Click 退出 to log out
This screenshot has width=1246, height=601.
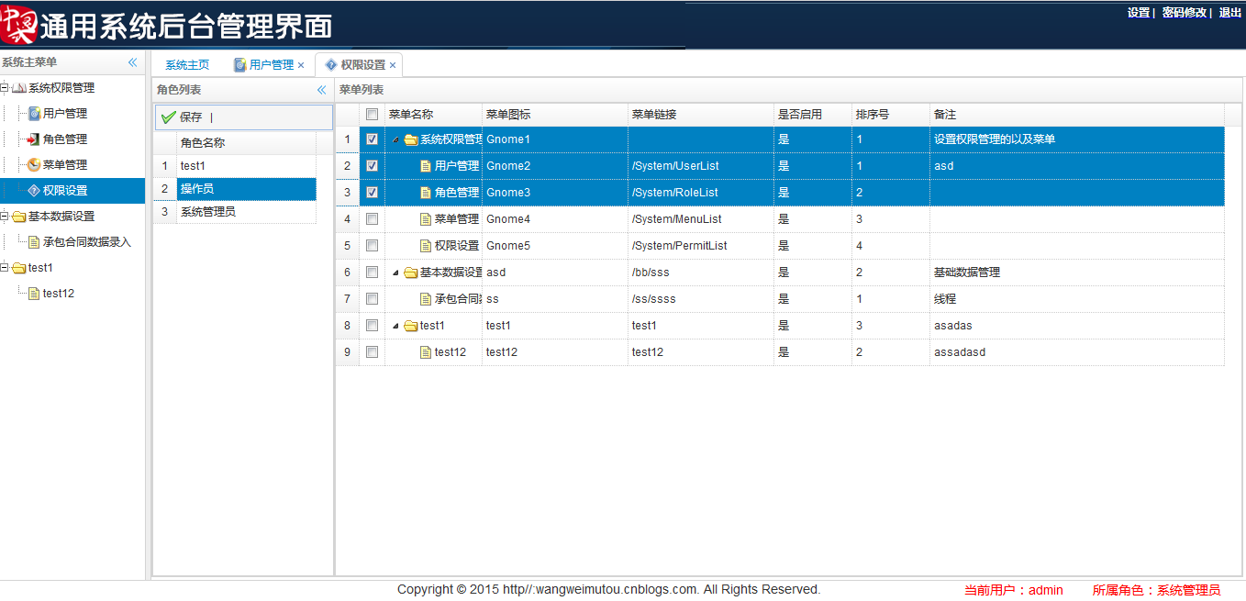pyautogui.click(x=1229, y=13)
